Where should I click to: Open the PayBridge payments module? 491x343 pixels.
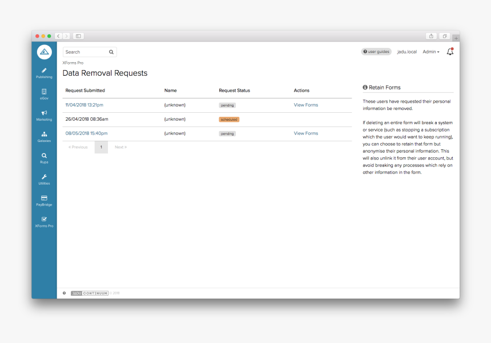coord(44,199)
